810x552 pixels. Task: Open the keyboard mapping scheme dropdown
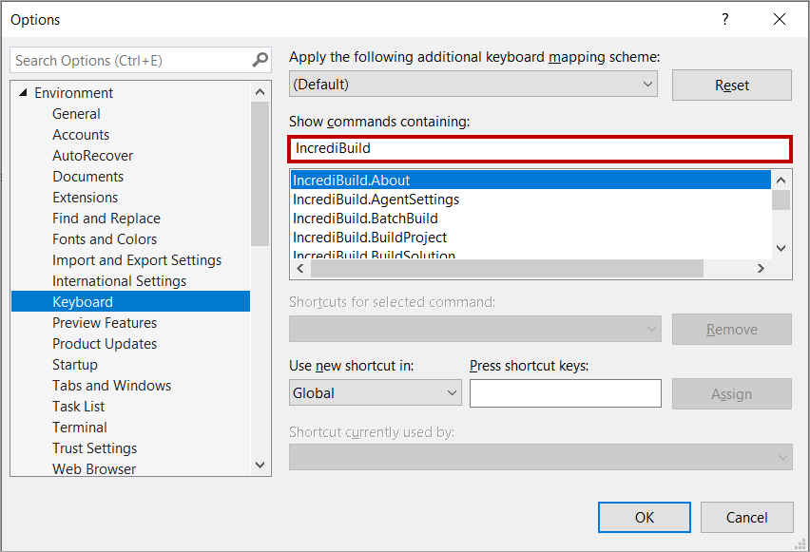pos(473,85)
